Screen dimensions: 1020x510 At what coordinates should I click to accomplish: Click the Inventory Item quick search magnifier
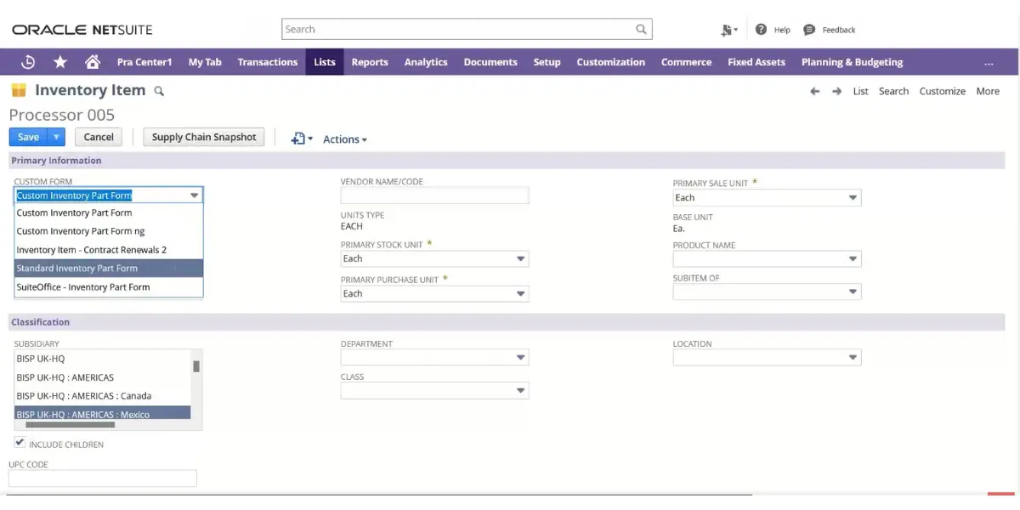pyautogui.click(x=159, y=91)
